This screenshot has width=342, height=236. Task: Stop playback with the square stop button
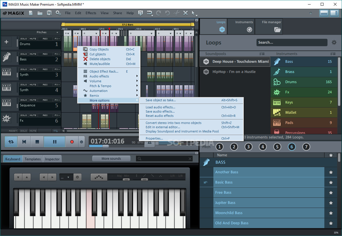click(x=37, y=142)
